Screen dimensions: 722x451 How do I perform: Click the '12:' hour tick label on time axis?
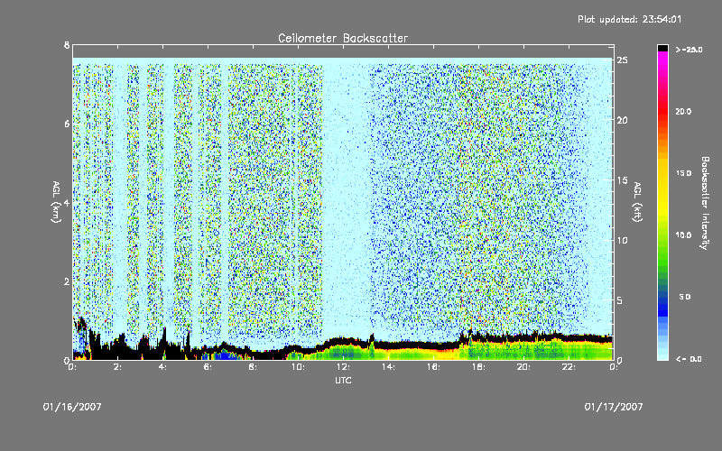point(344,367)
